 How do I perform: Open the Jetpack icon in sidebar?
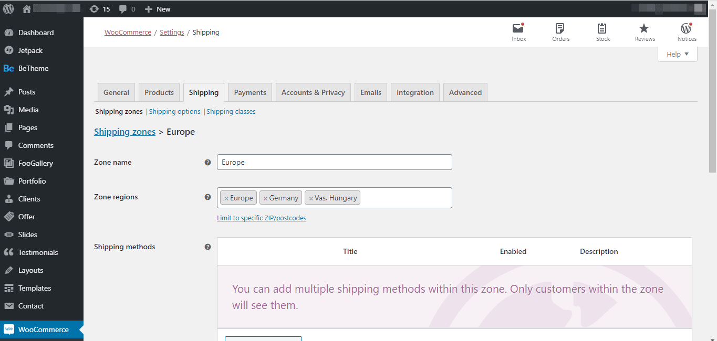9,50
